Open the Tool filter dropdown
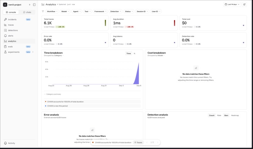The width and height of the screenshot is (253, 149). pyautogui.click(x=88, y=11)
